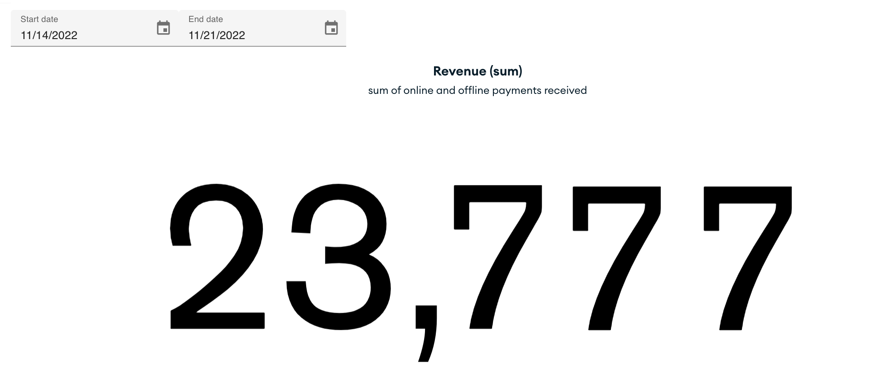Select the 23,777 revenue total
This screenshot has height=389, width=877.
[x=480, y=272]
